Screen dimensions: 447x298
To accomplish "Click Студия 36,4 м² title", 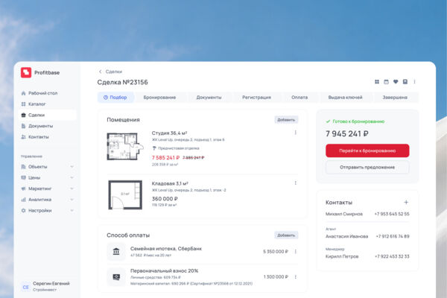I will tap(169, 133).
